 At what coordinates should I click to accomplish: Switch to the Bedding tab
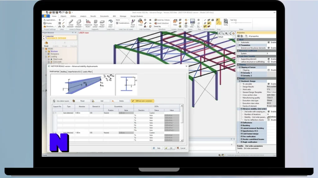[64, 72]
